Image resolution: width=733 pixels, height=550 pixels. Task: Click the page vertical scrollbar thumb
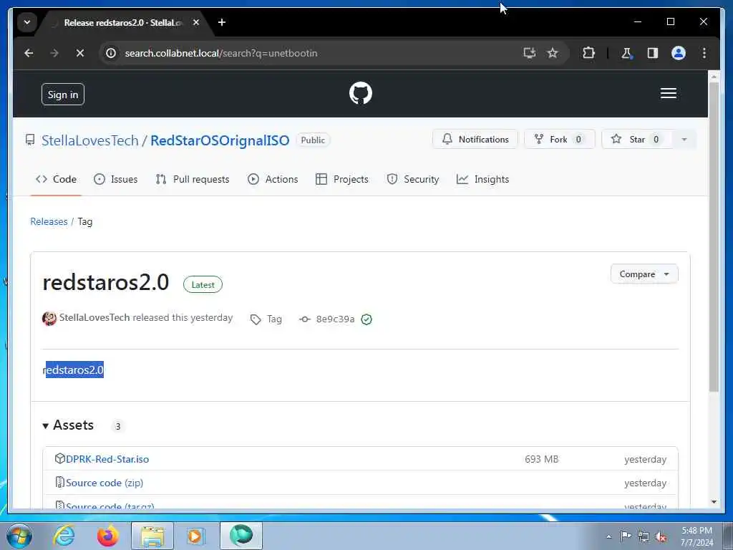[x=714, y=236]
